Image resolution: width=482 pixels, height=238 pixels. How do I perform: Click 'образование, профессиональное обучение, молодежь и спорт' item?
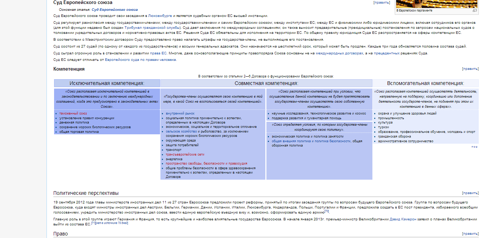[426, 132]
